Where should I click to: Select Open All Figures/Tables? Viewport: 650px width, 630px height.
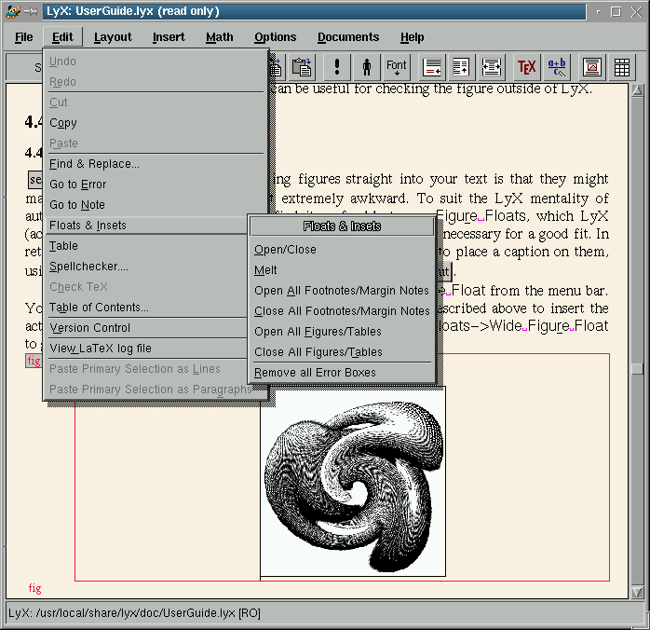pos(318,332)
